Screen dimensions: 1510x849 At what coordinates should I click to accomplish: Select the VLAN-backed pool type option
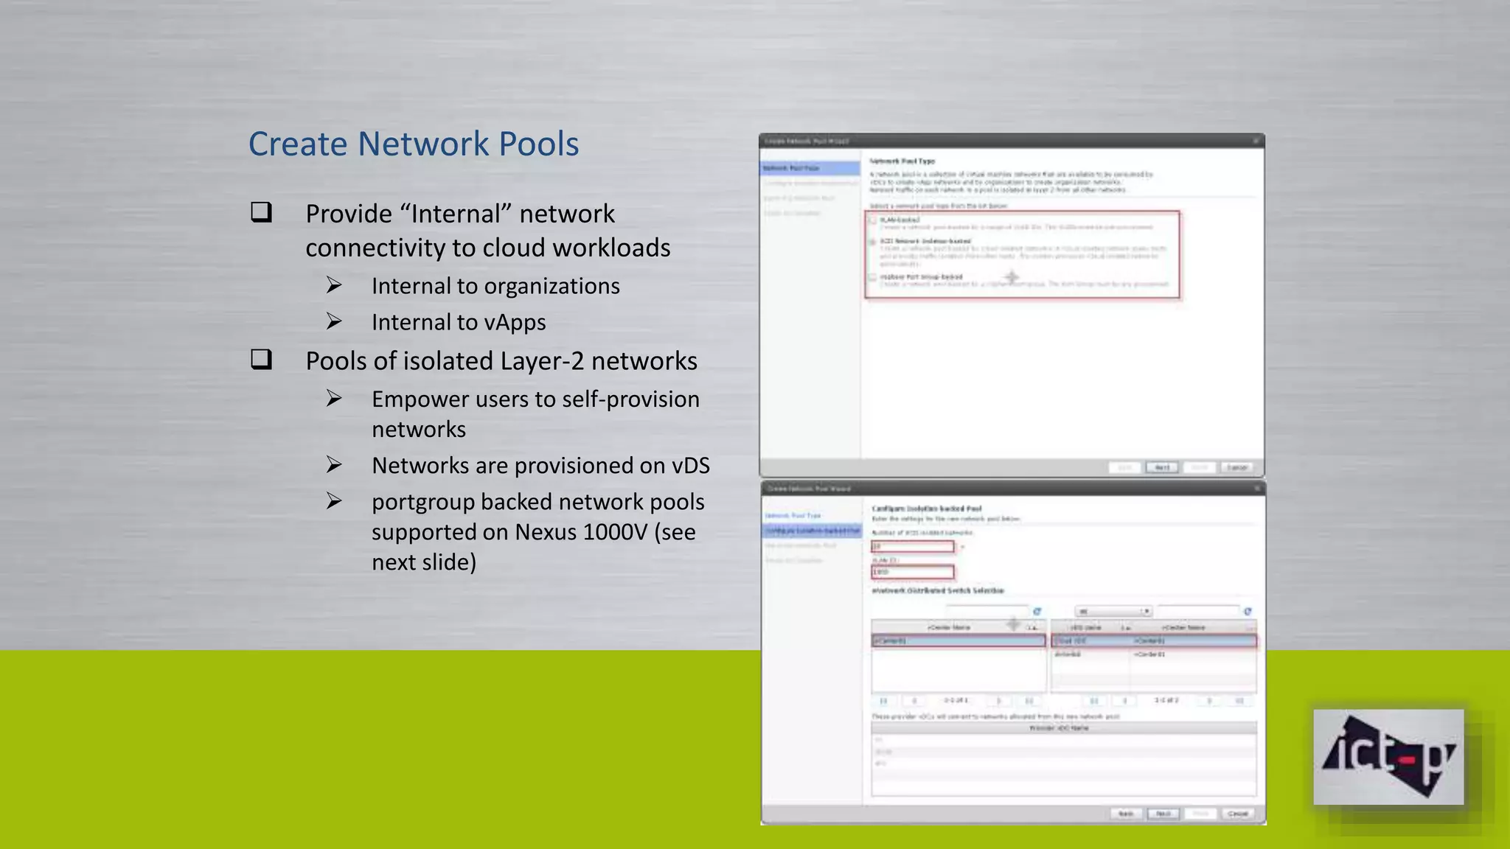pos(873,220)
